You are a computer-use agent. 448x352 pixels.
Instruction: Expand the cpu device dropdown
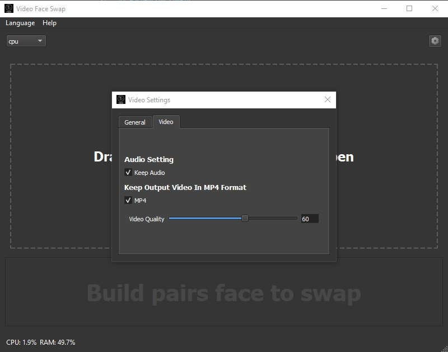pyautogui.click(x=26, y=41)
